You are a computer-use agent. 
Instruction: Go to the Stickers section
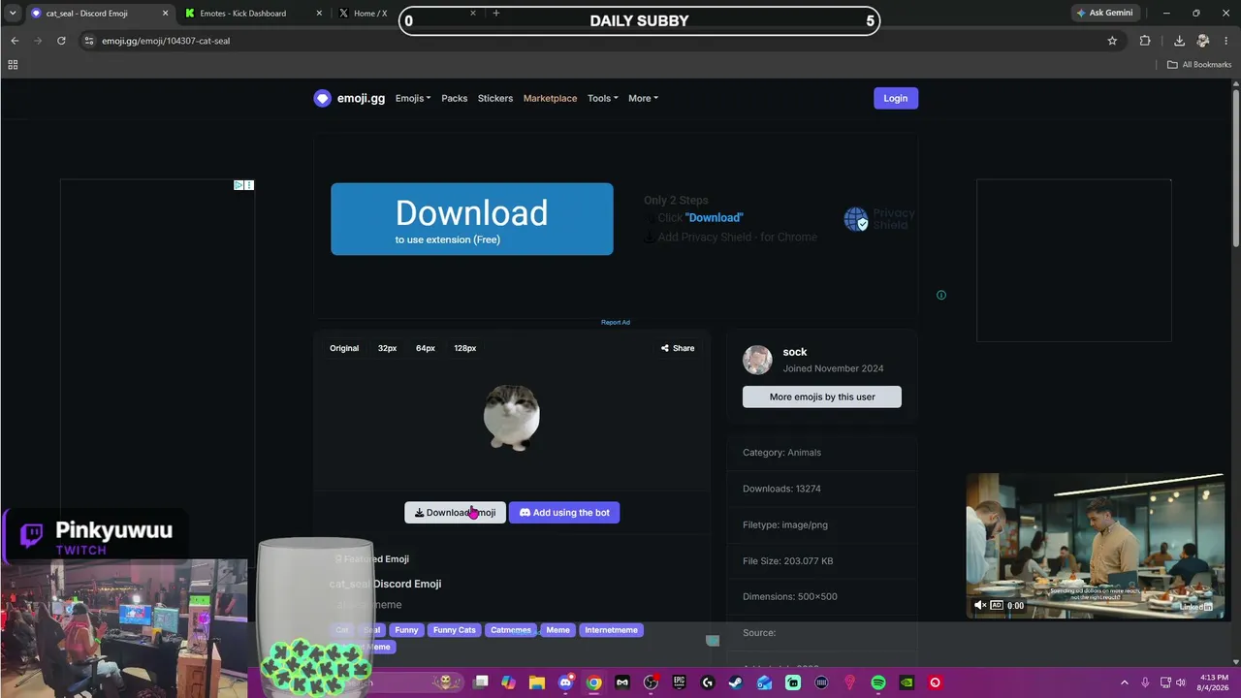coord(495,98)
